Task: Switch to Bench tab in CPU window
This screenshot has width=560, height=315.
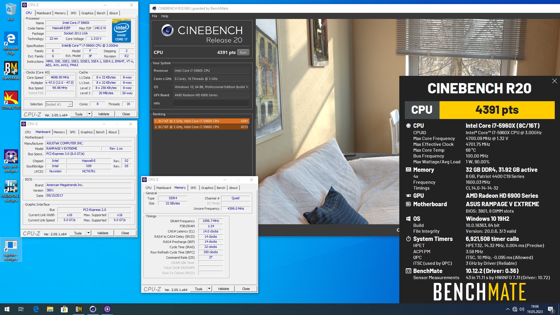Action: coord(101,13)
